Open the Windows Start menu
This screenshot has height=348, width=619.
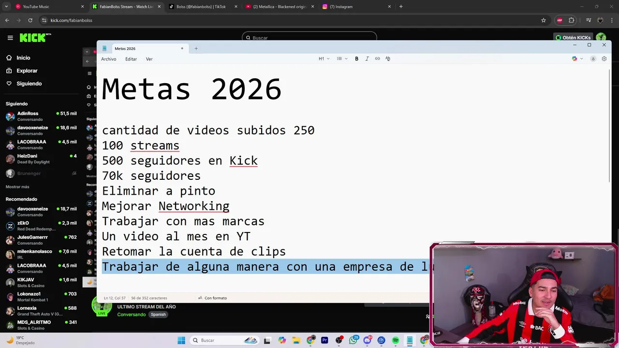click(x=181, y=340)
